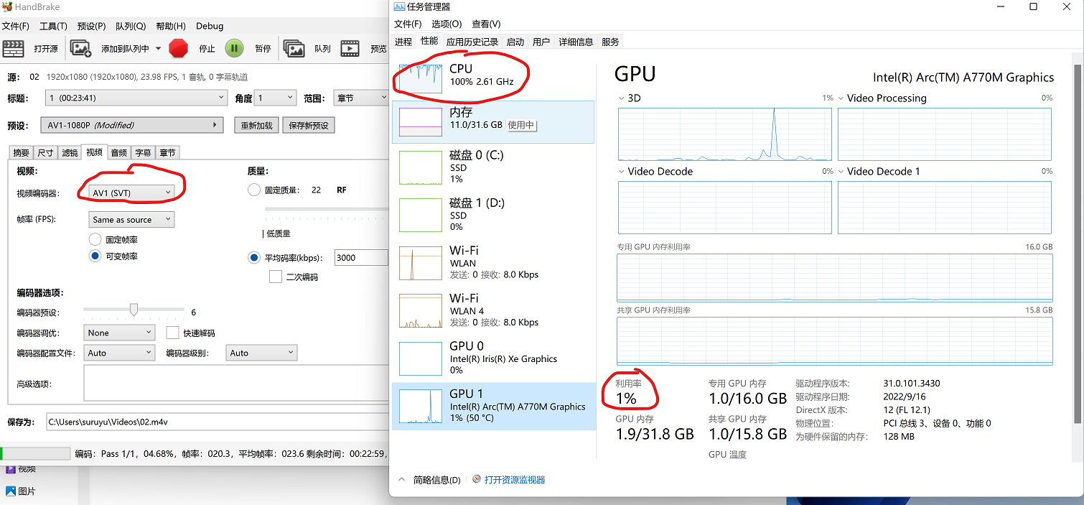This screenshot has height=505, width=1084.
Task: Adjust the encoder preset slider
Action: [134, 310]
